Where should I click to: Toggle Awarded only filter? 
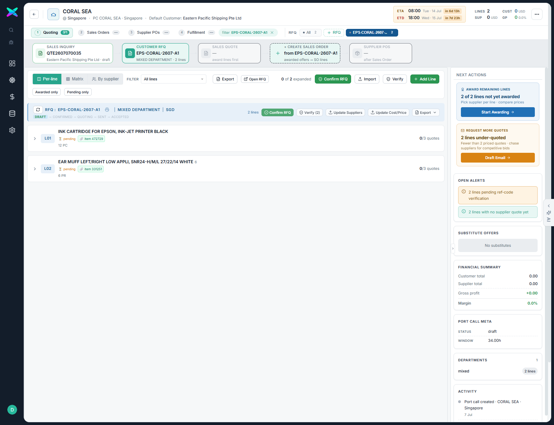tap(47, 92)
